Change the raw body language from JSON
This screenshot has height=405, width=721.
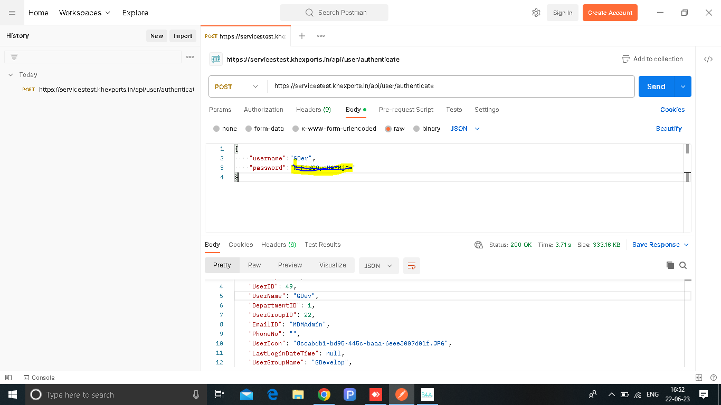point(465,129)
